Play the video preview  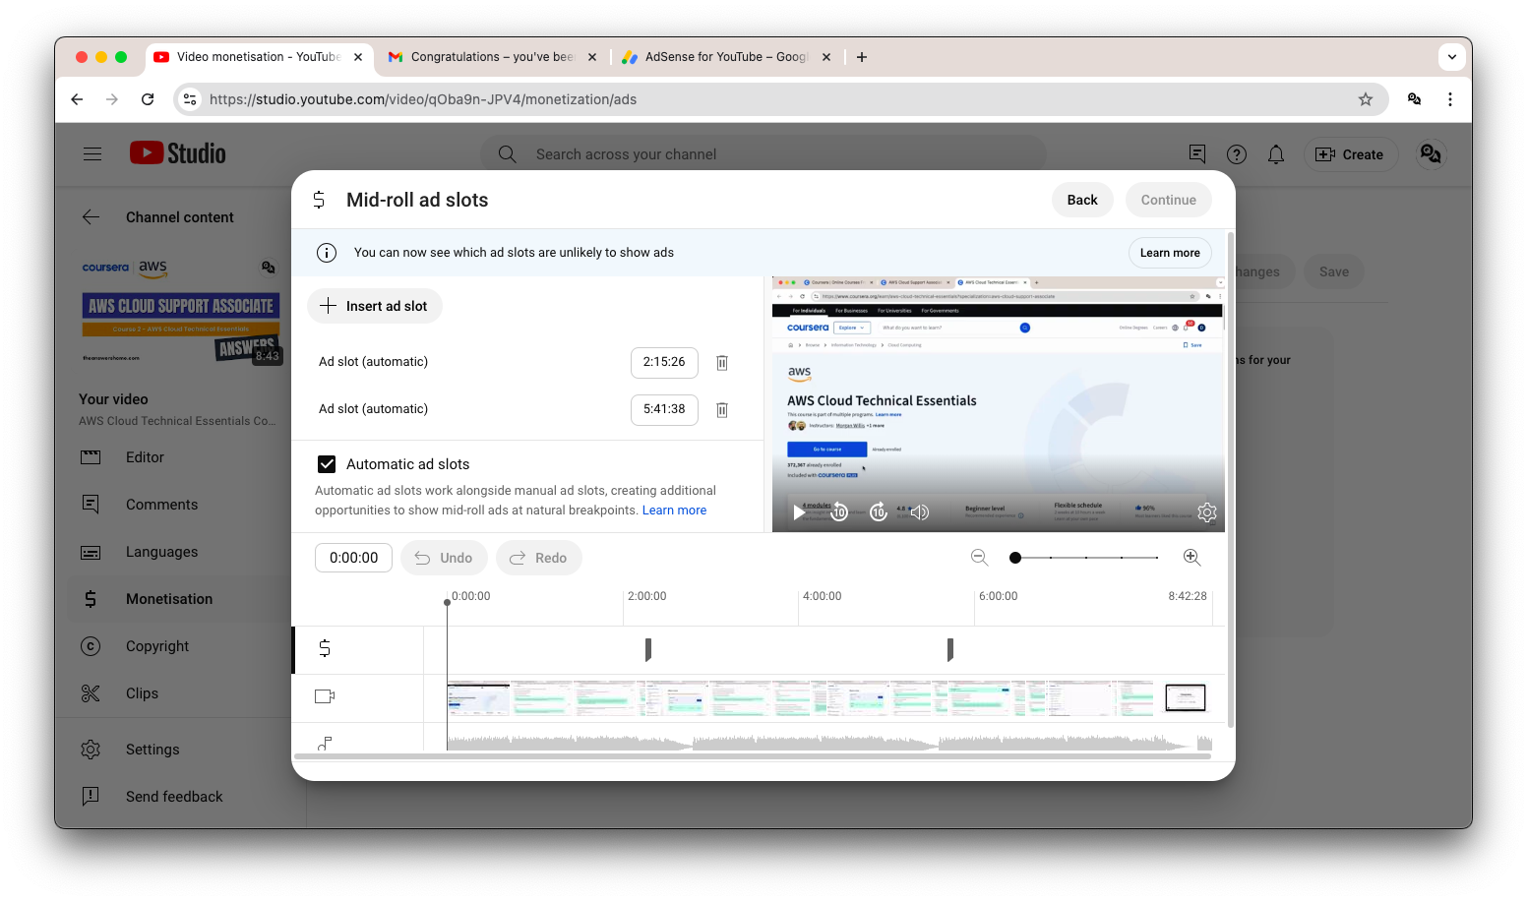click(x=799, y=512)
